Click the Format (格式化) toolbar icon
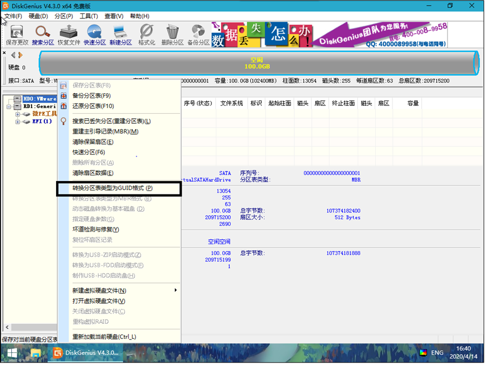Image resolution: width=485 pixels, height=367 pixels. (146, 35)
